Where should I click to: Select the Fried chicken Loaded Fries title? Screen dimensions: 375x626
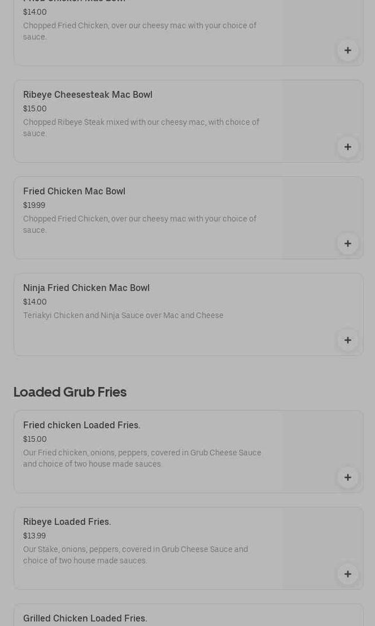[x=82, y=425]
